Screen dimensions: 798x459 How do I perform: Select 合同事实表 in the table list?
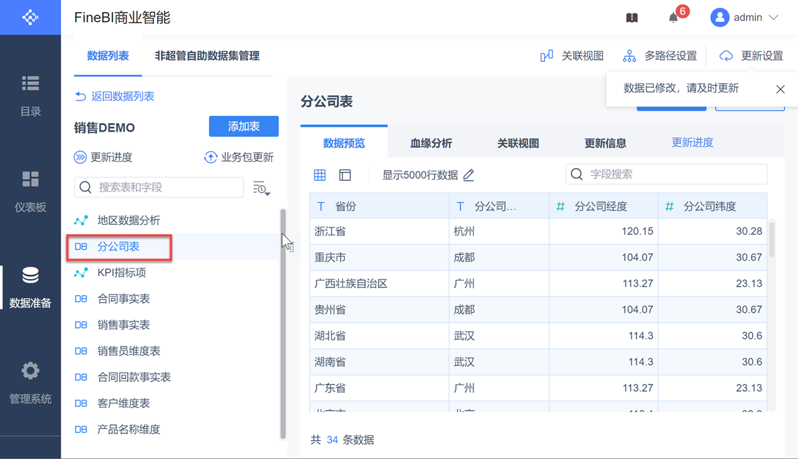(x=123, y=299)
